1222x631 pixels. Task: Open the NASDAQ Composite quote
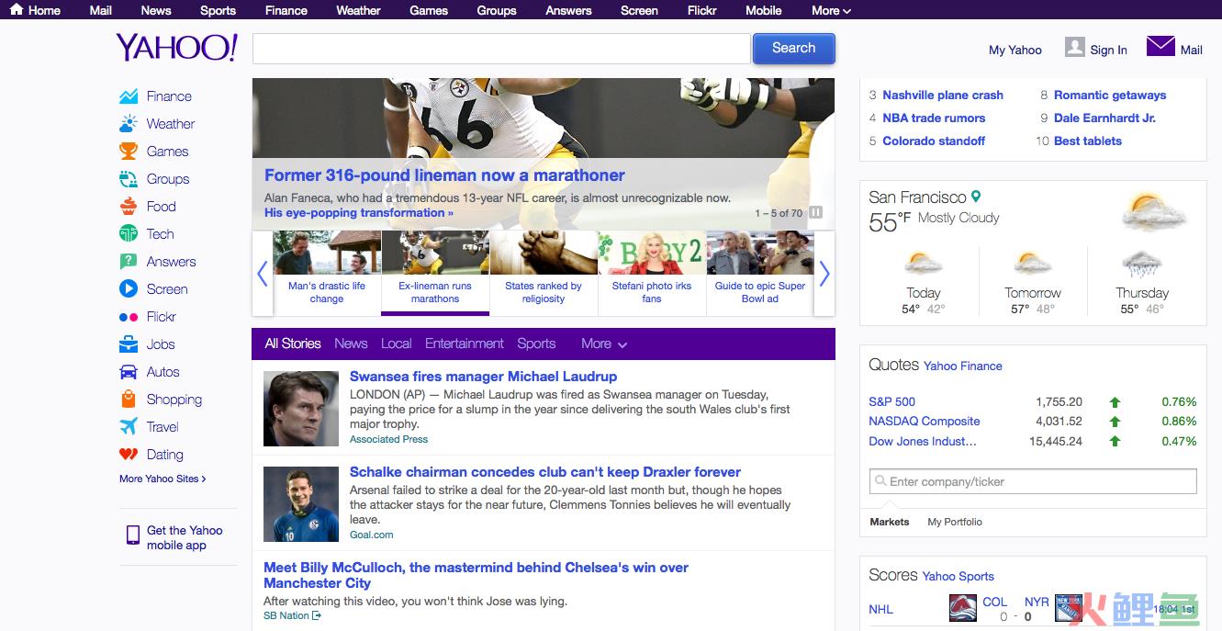pyautogui.click(x=925, y=421)
